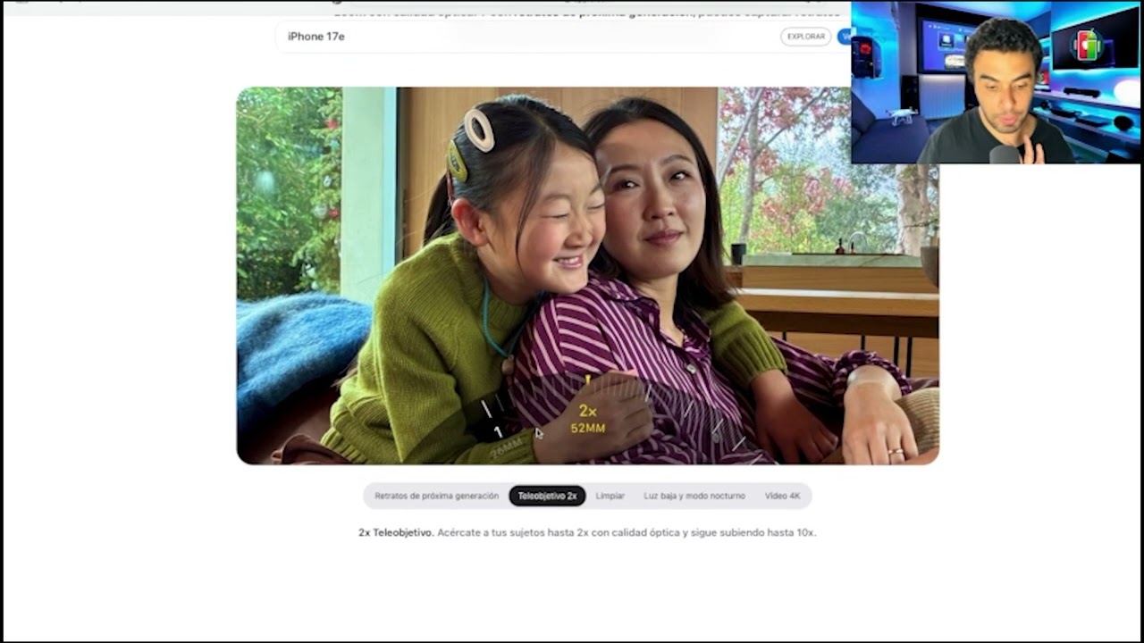Click the presenter webcam overlay
The image size is (1144, 643).
996,82
